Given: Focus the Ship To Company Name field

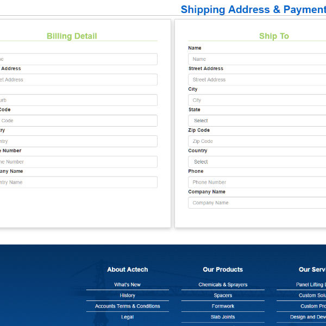Looking at the screenshot, I should [256, 203].
